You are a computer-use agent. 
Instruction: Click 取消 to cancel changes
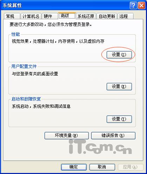(x=102, y=167)
